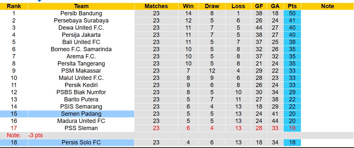The width and height of the screenshot is (354, 148).
Task: Click the Pts column header
Action: click(x=292, y=6)
